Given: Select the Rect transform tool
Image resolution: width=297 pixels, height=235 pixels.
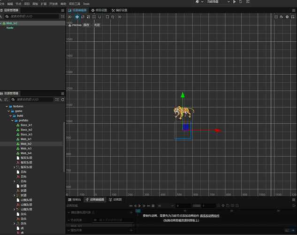Looking at the screenshot, I should (x=94, y=17).
